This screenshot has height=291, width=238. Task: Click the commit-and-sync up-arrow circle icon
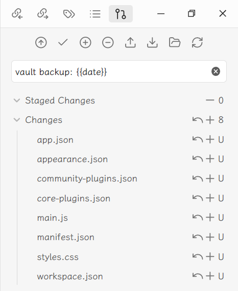(x=41, y=43)
